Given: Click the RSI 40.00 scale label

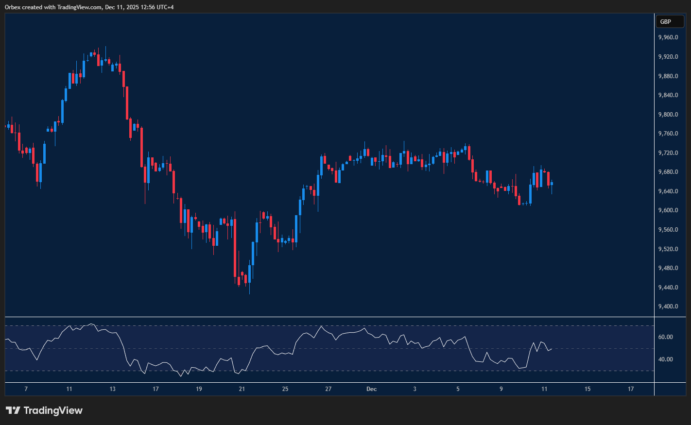Looking at the screenshot, I should tap(665, 359).
